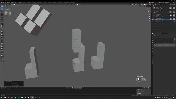Screen dimensions: 176x99
Task: Select the Knife tool
Action: (2, 42)
